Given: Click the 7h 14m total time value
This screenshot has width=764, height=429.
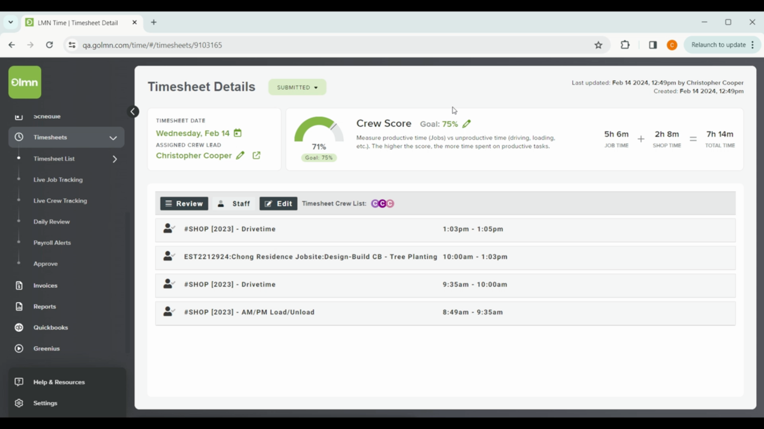Looking at the screenshot, I should 720,134.
